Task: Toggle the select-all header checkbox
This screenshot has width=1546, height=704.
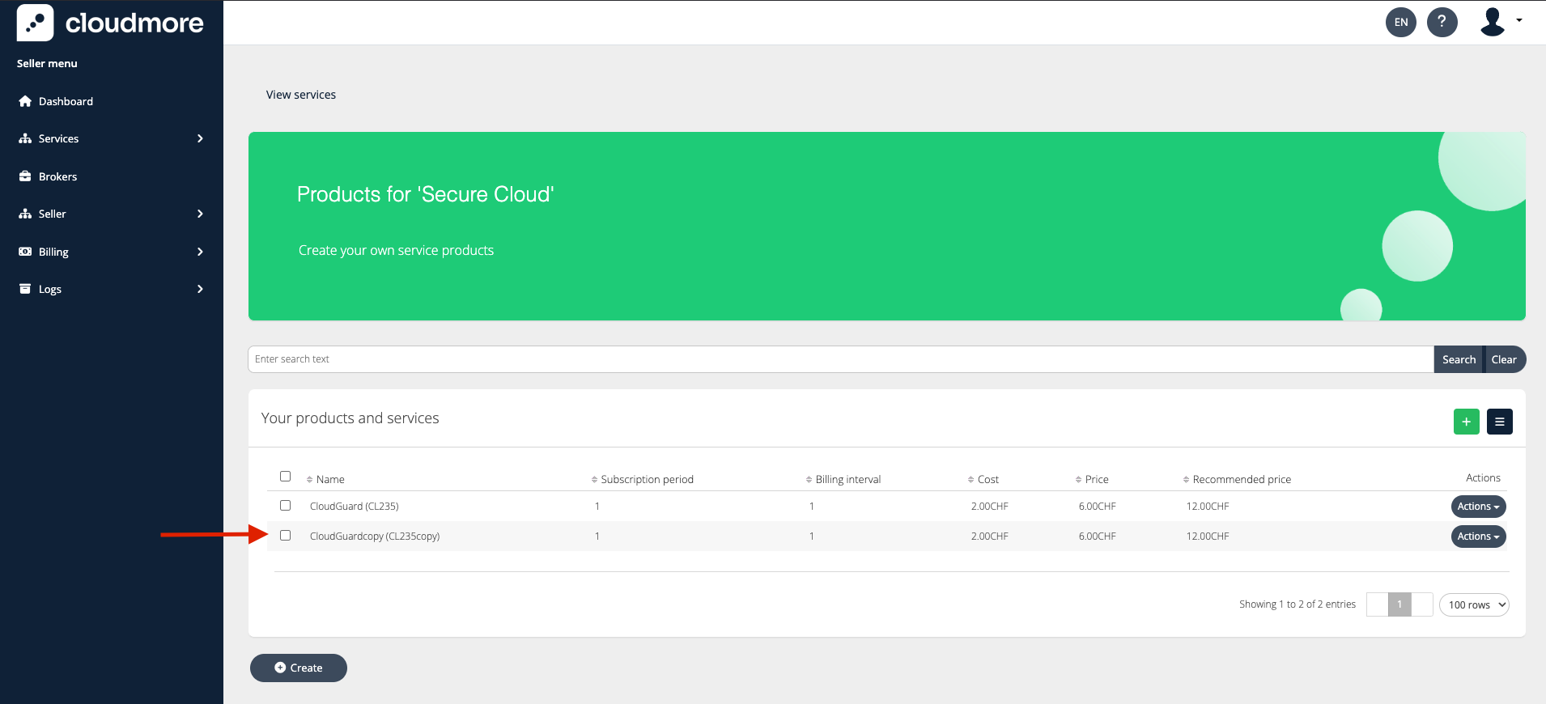Action: pyautogui.click(x=285, y=477)
